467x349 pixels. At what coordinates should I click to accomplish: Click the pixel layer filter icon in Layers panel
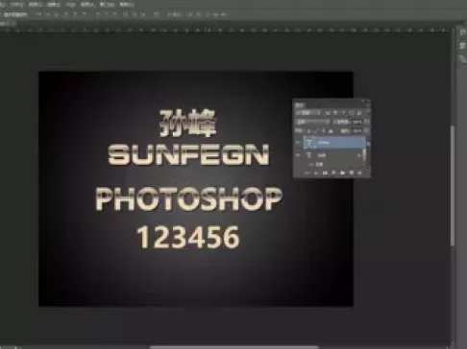(x=328, y=113)
